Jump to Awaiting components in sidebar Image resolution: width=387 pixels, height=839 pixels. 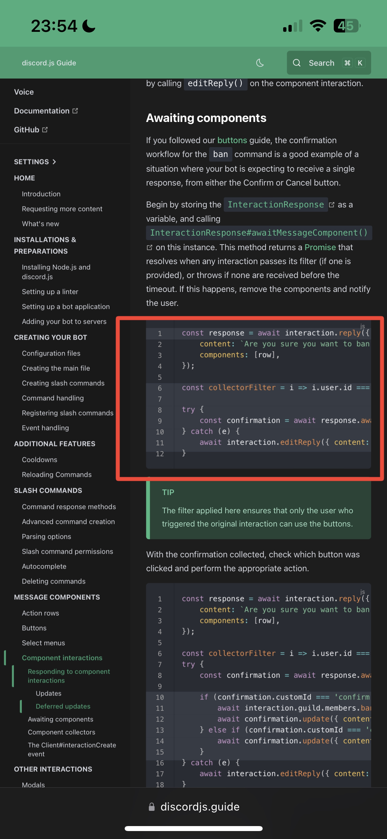point(61,719)
